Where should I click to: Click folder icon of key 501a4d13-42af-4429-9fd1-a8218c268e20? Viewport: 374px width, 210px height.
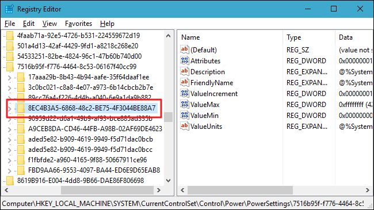click(x=10, y=46)
